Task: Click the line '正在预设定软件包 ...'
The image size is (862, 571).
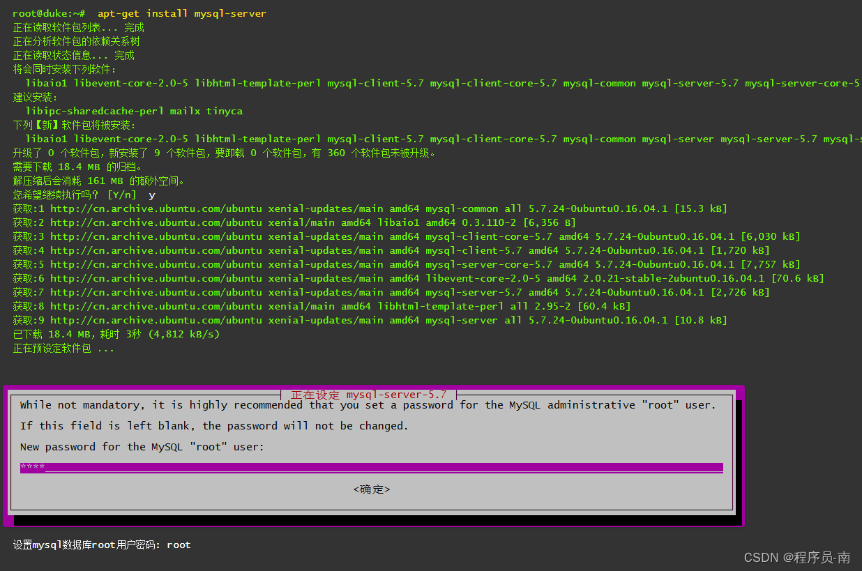Action: click(63, 348)
